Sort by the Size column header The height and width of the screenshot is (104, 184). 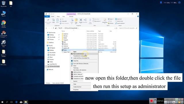point(111,31)
